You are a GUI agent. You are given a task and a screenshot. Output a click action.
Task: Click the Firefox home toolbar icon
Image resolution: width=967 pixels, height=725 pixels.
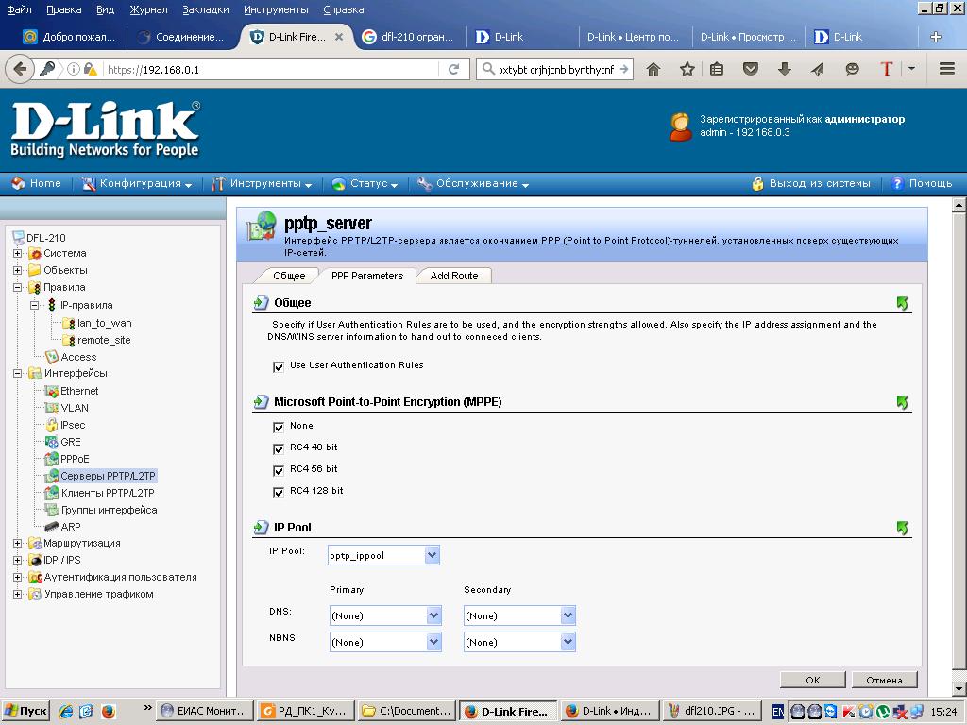point(653,69)
